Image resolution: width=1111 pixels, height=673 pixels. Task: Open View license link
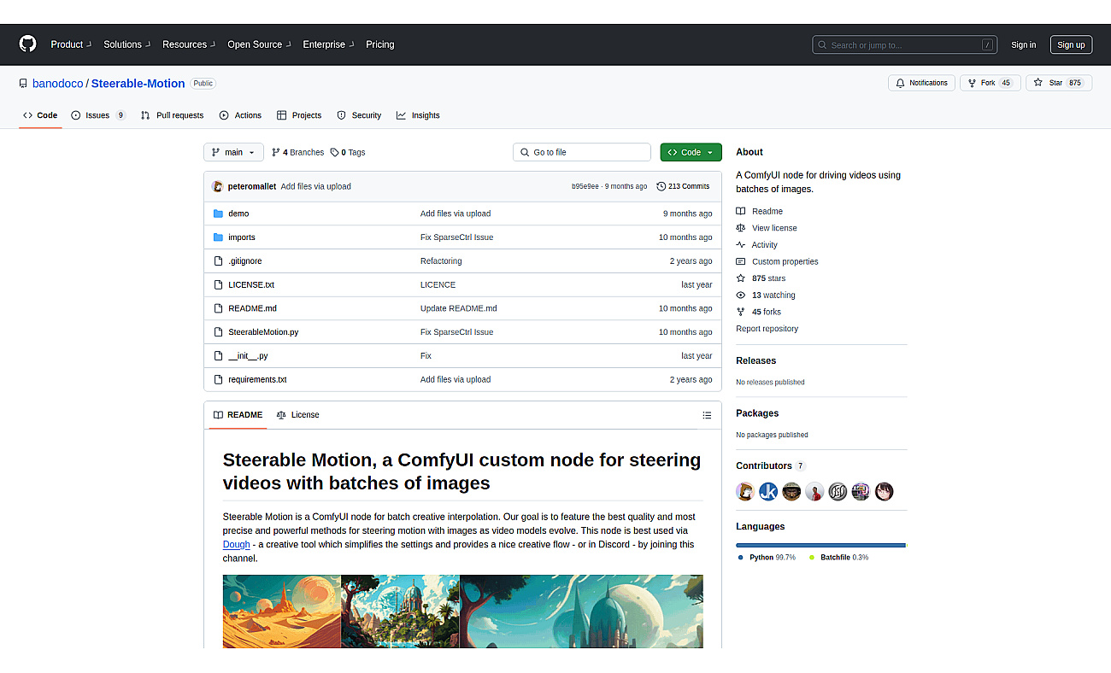tap(767, 228)
